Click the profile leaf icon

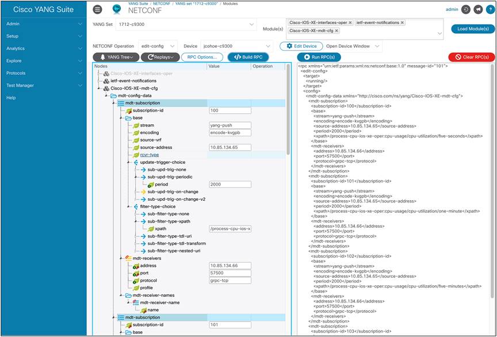tap(136, 288)
